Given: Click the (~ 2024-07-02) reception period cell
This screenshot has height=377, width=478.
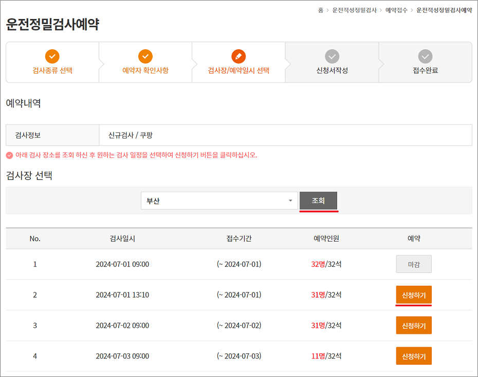Looking at the screenshot, I should coord(239,325).
